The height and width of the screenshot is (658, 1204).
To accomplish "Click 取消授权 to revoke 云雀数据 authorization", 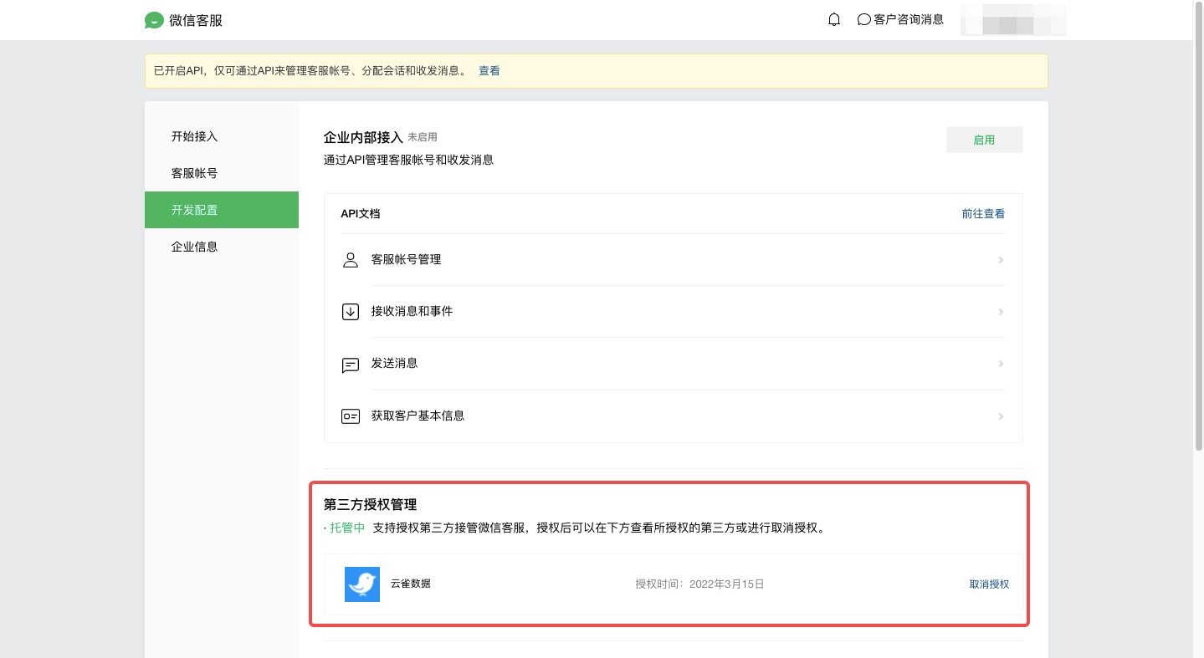I will tap(989, 584).
